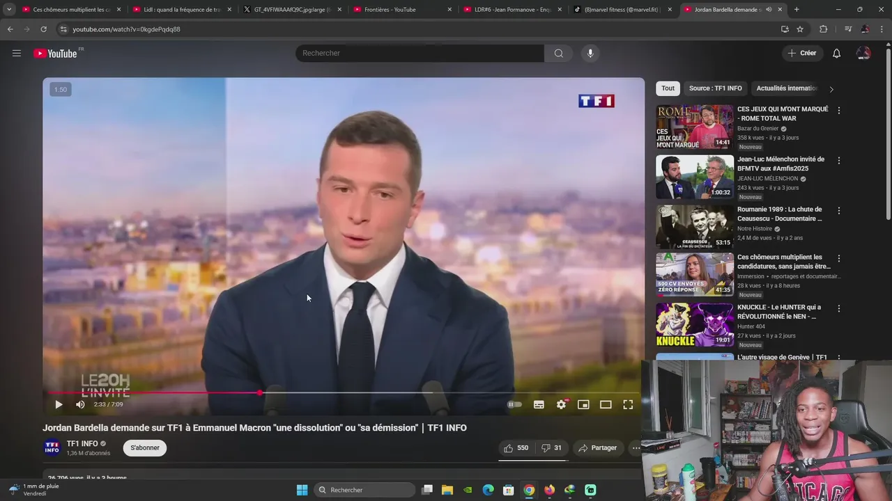Screen dimensions: 892x501
Task: Open the Windows Start menu
Action: pyautogui.click(x=302, y=490)
